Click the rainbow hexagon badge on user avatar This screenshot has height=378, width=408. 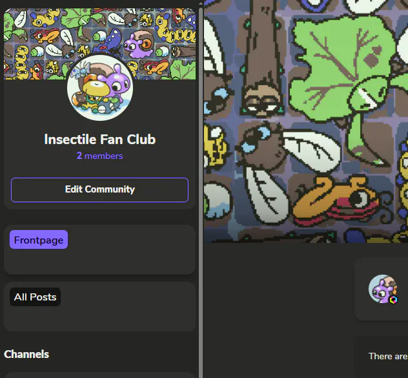click(393, 300)
